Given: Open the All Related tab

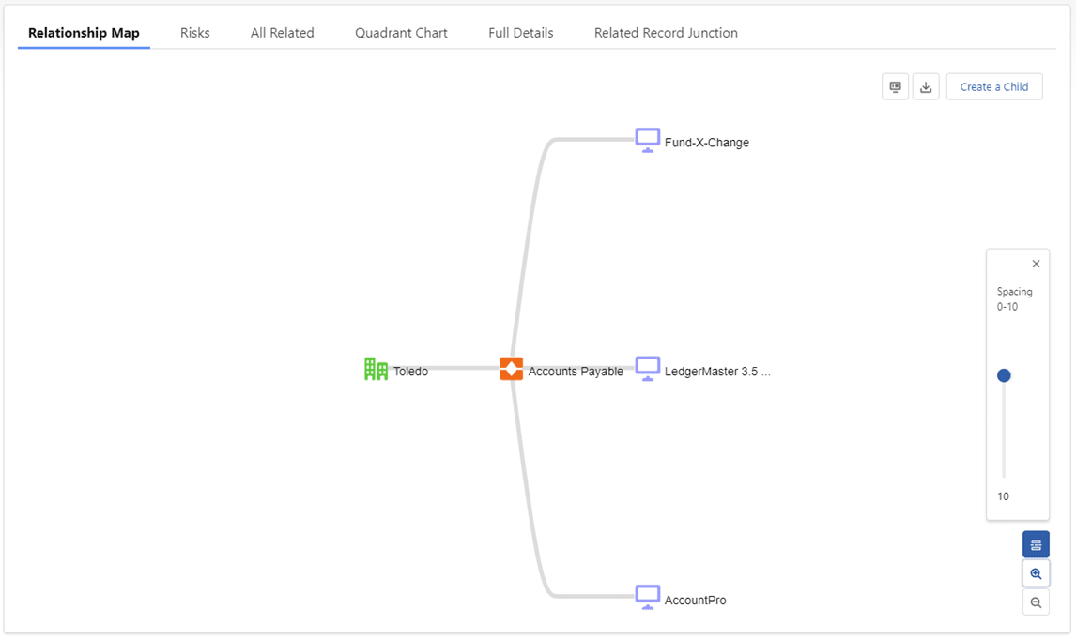Looking at the screenshot, I should [x=282, y=33].
